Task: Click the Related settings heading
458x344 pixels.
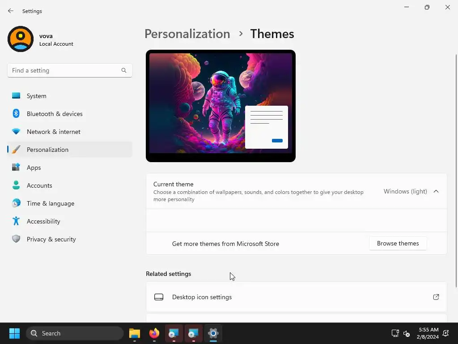Action: [168, 274]
